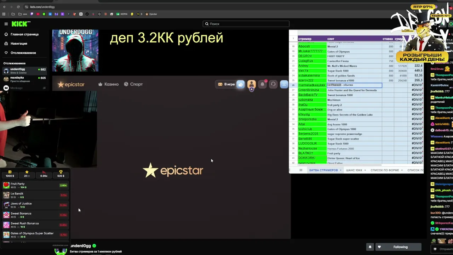Go to Главная страница in the sidebar
The image size is (453, 255).
21,34
